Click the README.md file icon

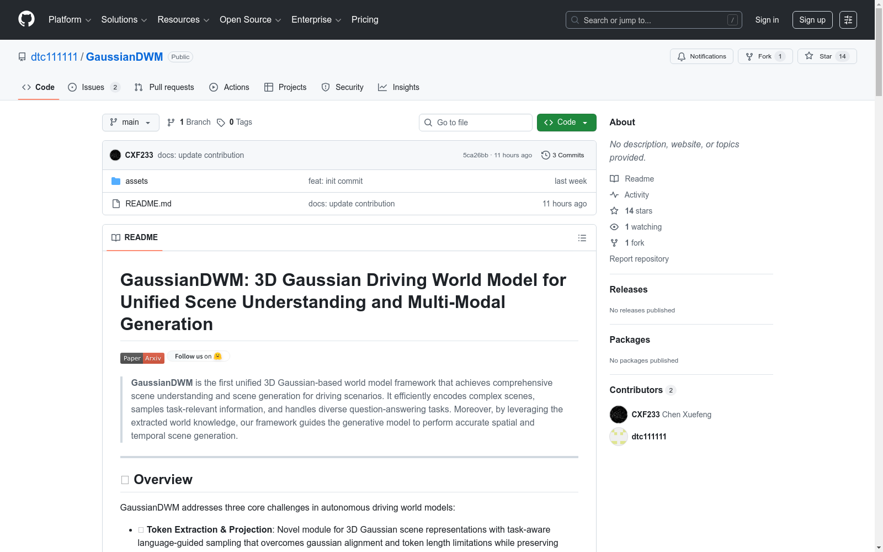(116, 204)
